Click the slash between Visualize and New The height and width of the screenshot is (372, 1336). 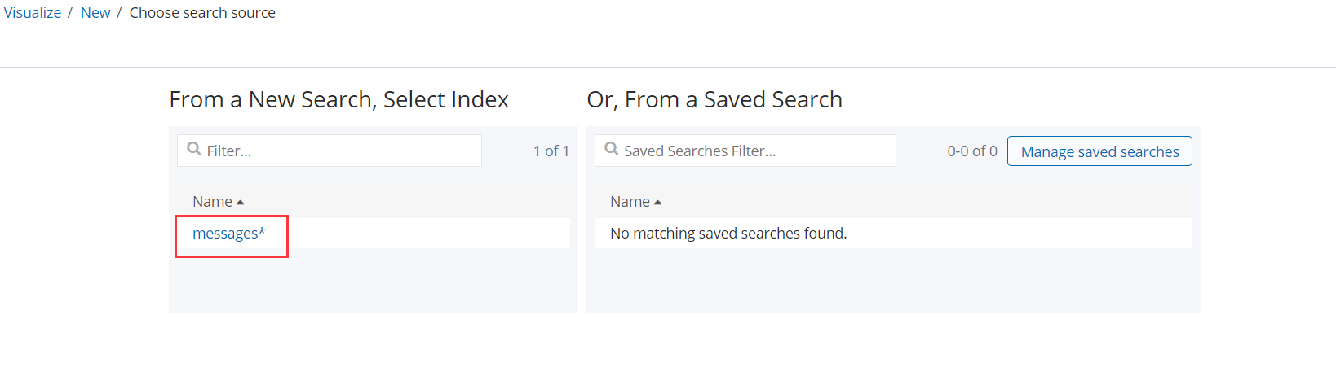70,13
